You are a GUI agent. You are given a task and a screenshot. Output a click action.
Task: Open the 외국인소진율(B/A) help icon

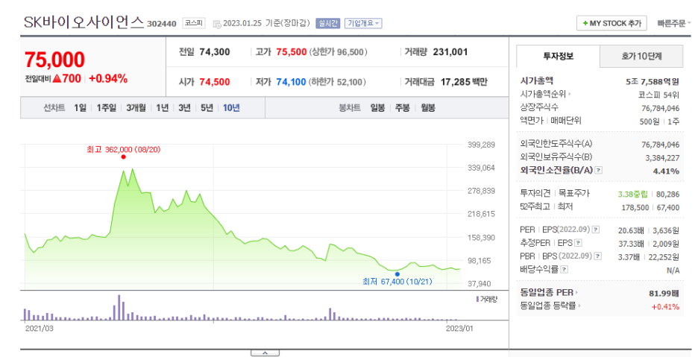599,170
